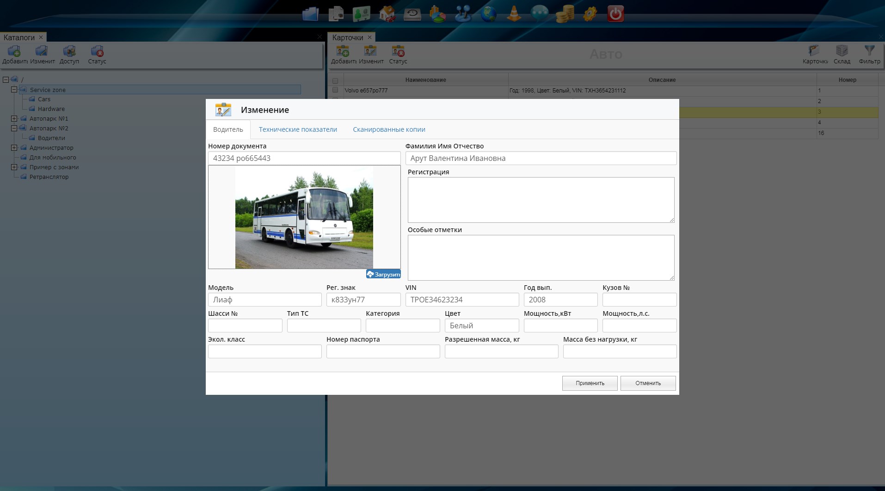Open the chat speech bubble icon
Image resolution: width=885 pixels, height=491 pixels.
click(539, 14)
